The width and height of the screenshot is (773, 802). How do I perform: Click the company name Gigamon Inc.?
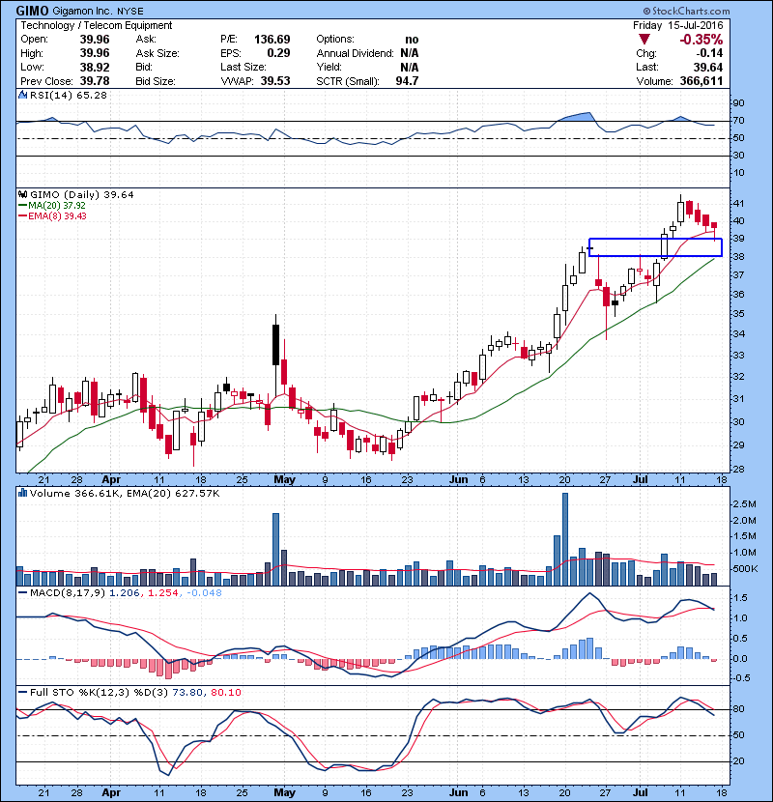click(82, 11)
